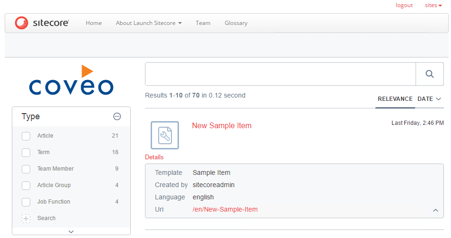Click the Team Member facet count 9
451x238 pixels.
(117, 169)
